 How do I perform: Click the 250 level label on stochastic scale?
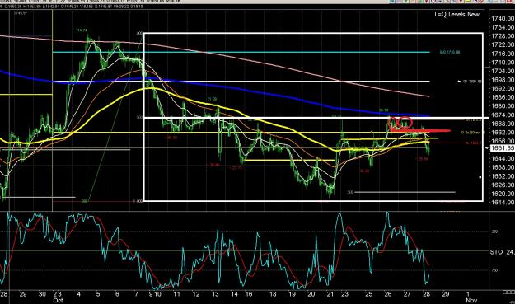(x=494, y=232)
